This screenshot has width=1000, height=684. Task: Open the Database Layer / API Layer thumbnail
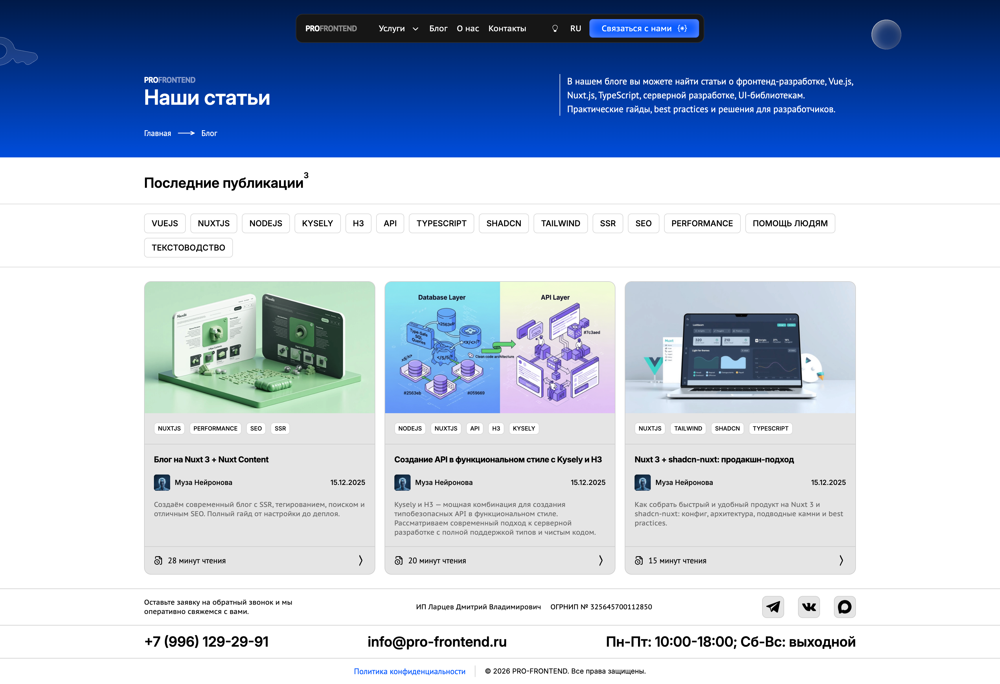tap(500, 347)
